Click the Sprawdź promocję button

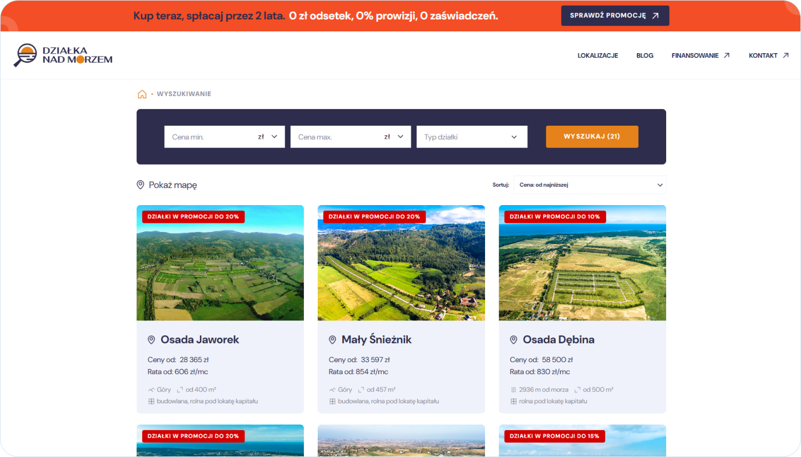pos(615,16)
